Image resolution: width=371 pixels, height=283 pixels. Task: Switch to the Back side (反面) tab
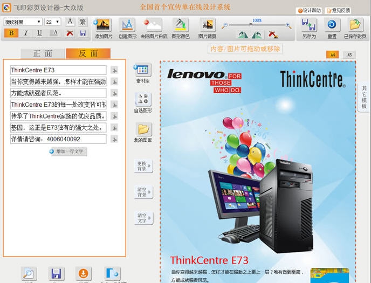(88, 53)
